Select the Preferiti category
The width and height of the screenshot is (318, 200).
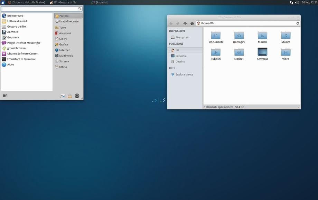tap(68, 16)
